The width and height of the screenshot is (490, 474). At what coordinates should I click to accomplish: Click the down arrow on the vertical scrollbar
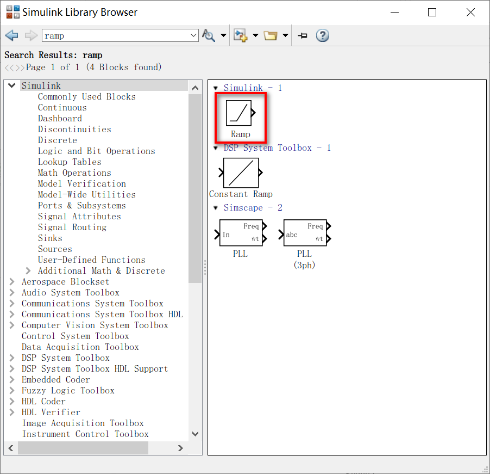195,434
